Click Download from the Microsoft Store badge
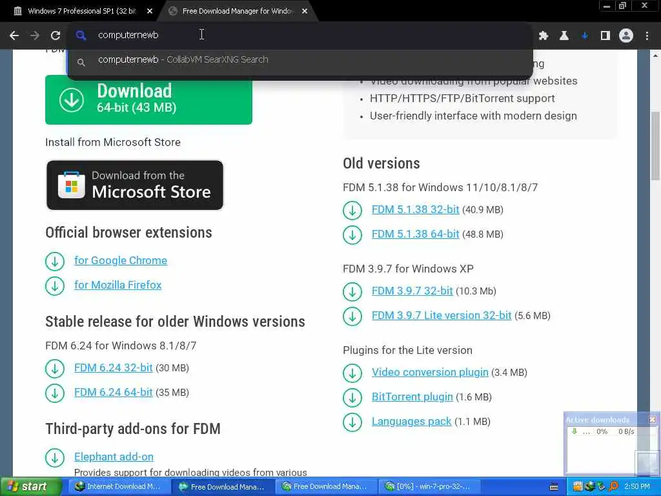 point(135,185)
